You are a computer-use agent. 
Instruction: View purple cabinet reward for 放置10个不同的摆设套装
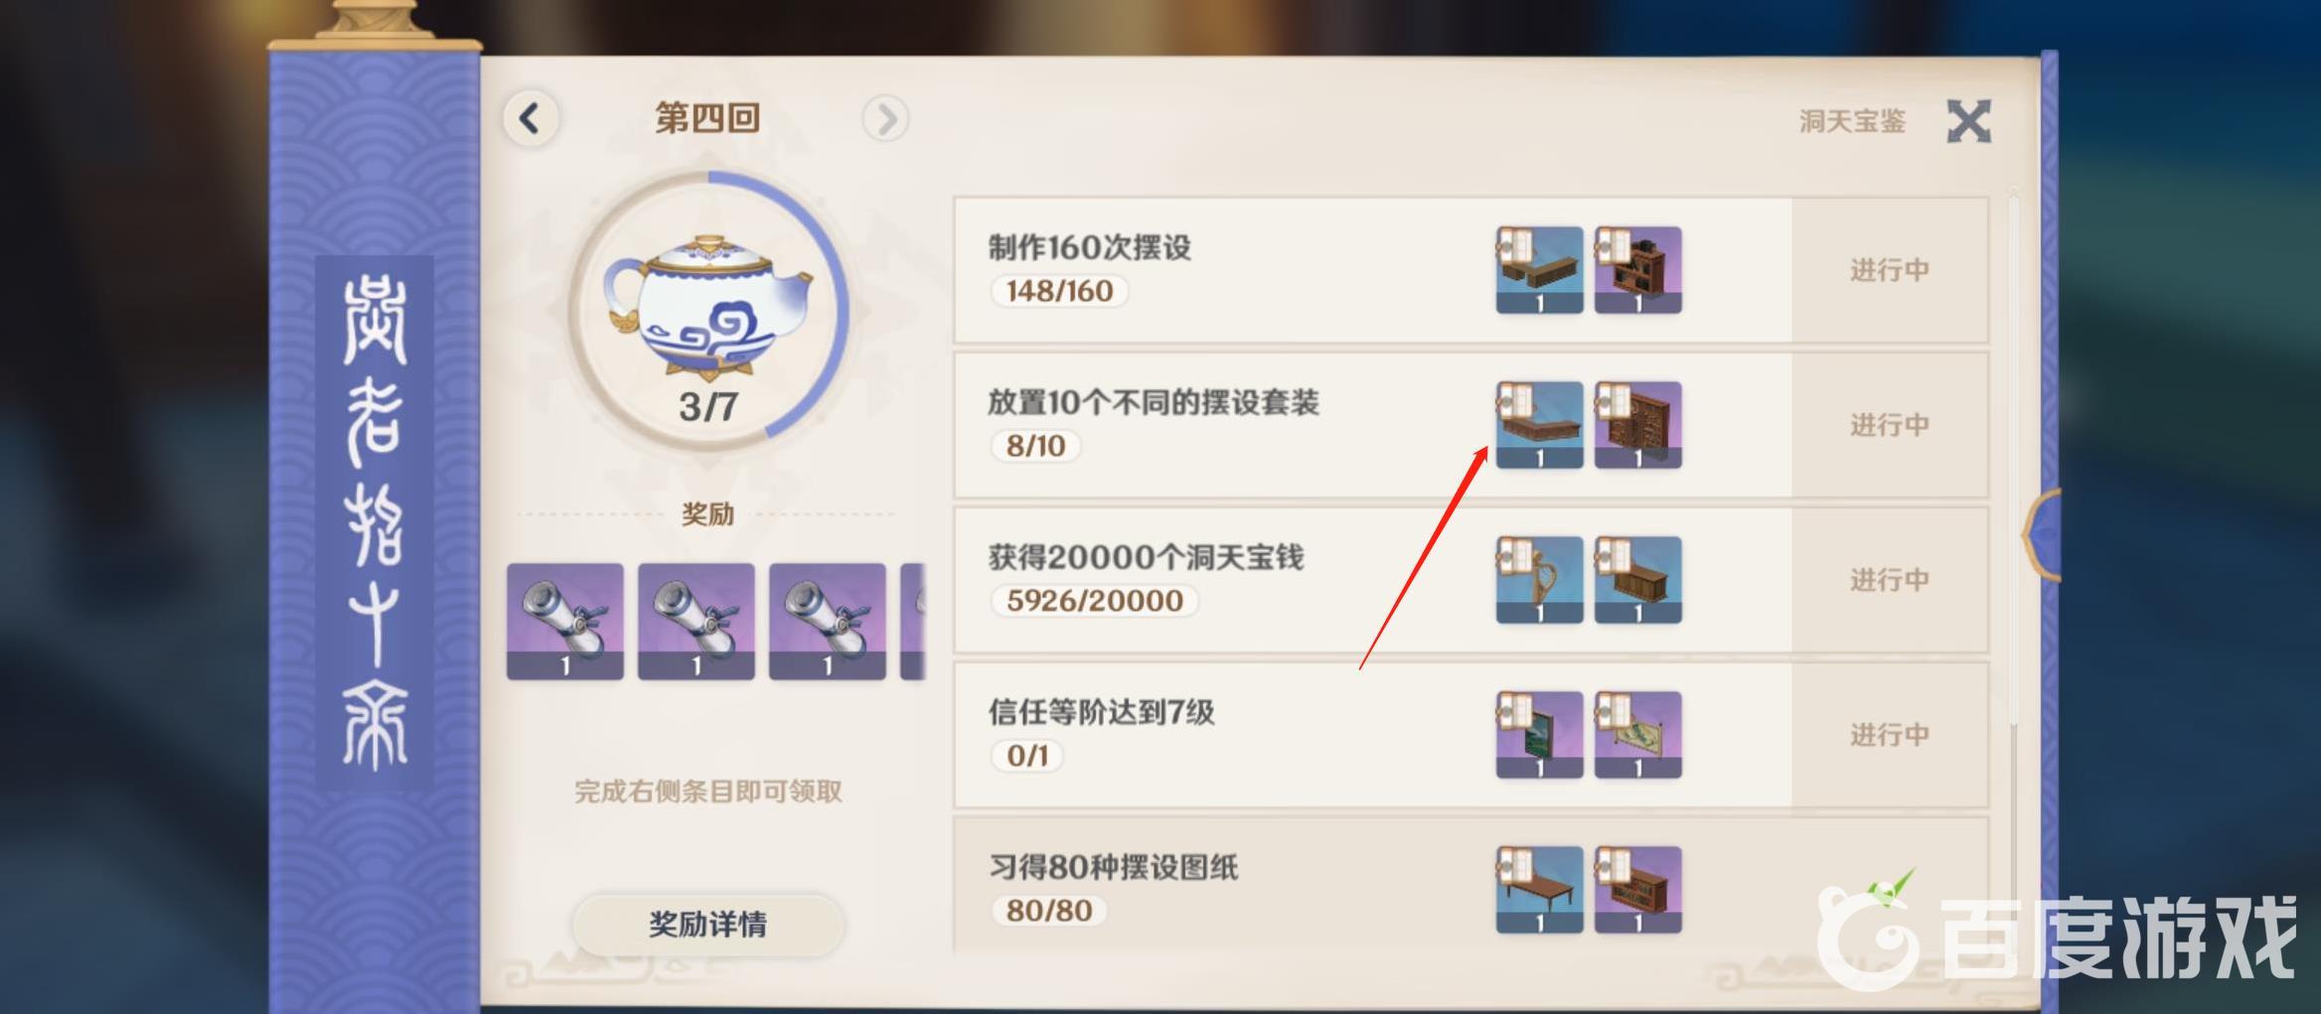pos(1638,425)
